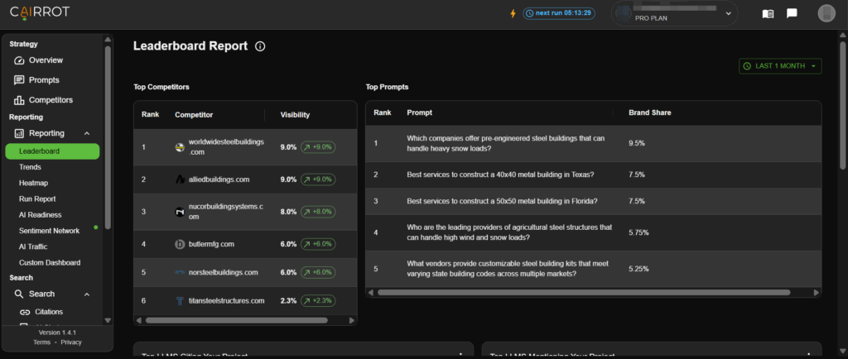The height and width of the screenshot is (359, 848).
Task: Click prompts table scroll right arrow
Action: 816,293
